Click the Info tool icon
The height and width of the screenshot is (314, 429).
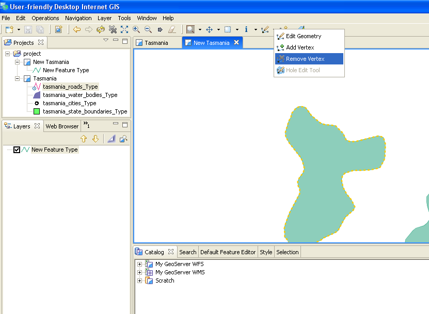point(247,29)
